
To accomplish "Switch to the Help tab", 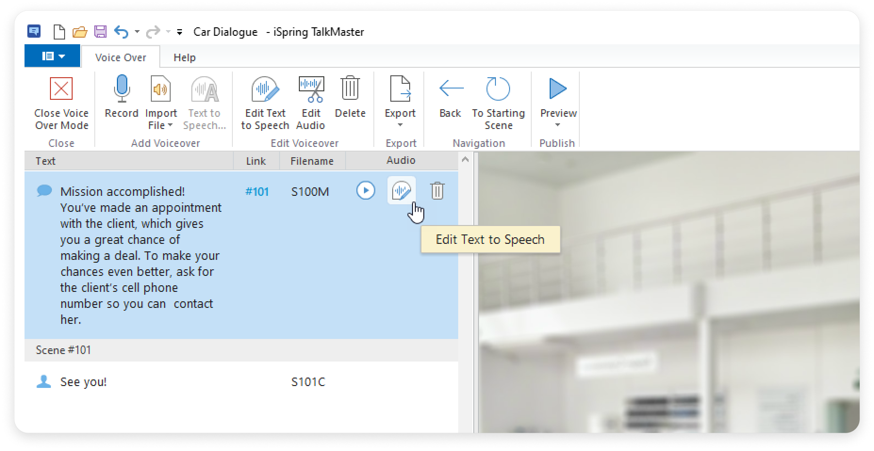I will tap(184, 57).
